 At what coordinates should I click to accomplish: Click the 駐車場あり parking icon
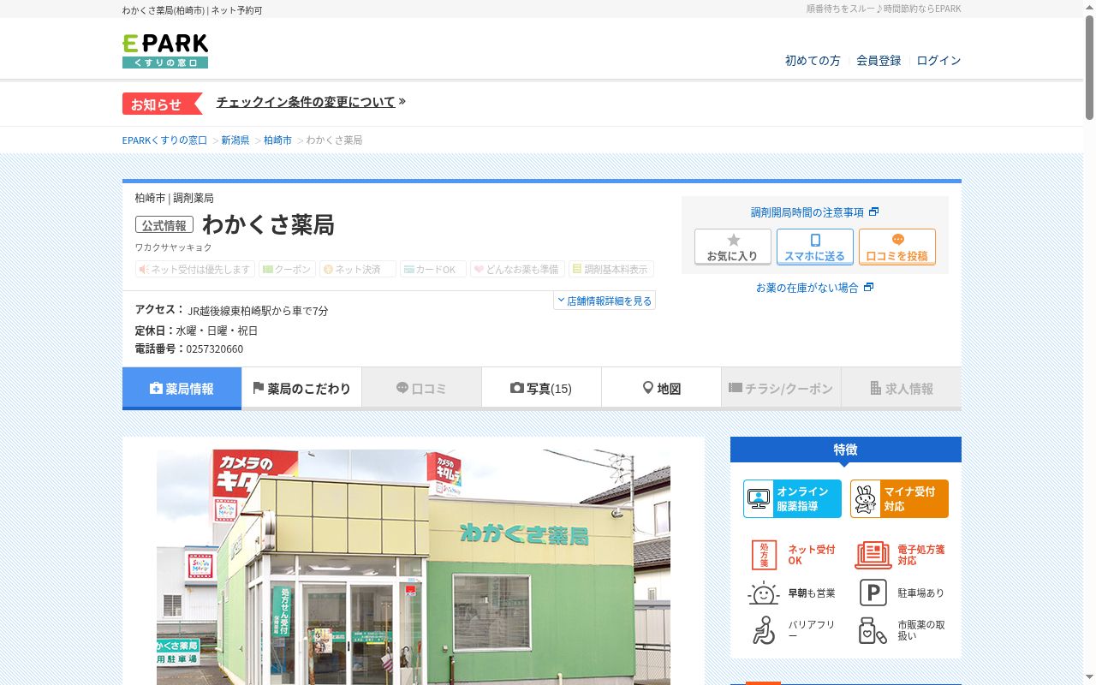pos(873,593)
